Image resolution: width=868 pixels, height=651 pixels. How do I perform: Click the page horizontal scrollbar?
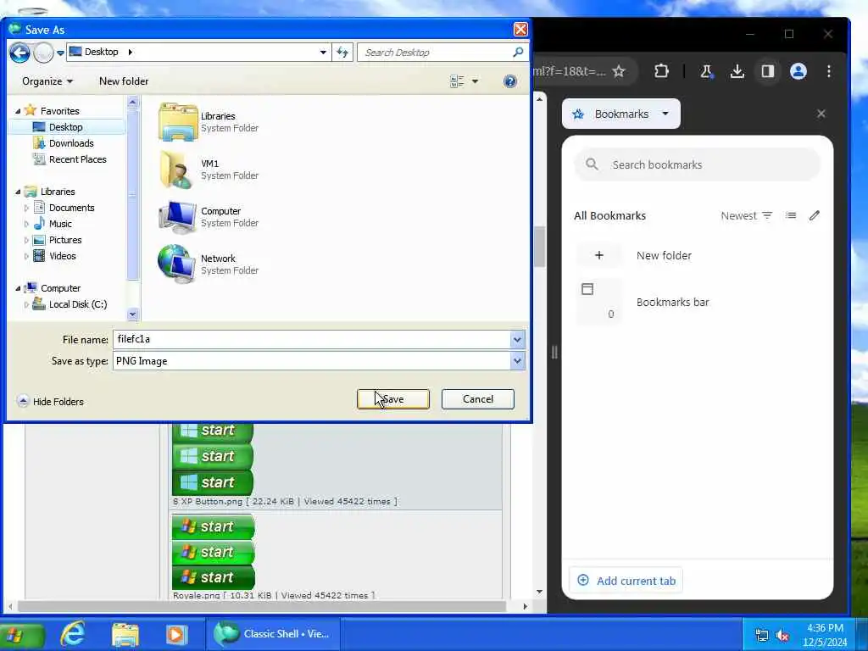pyautogui.click(x=262, y=607)
